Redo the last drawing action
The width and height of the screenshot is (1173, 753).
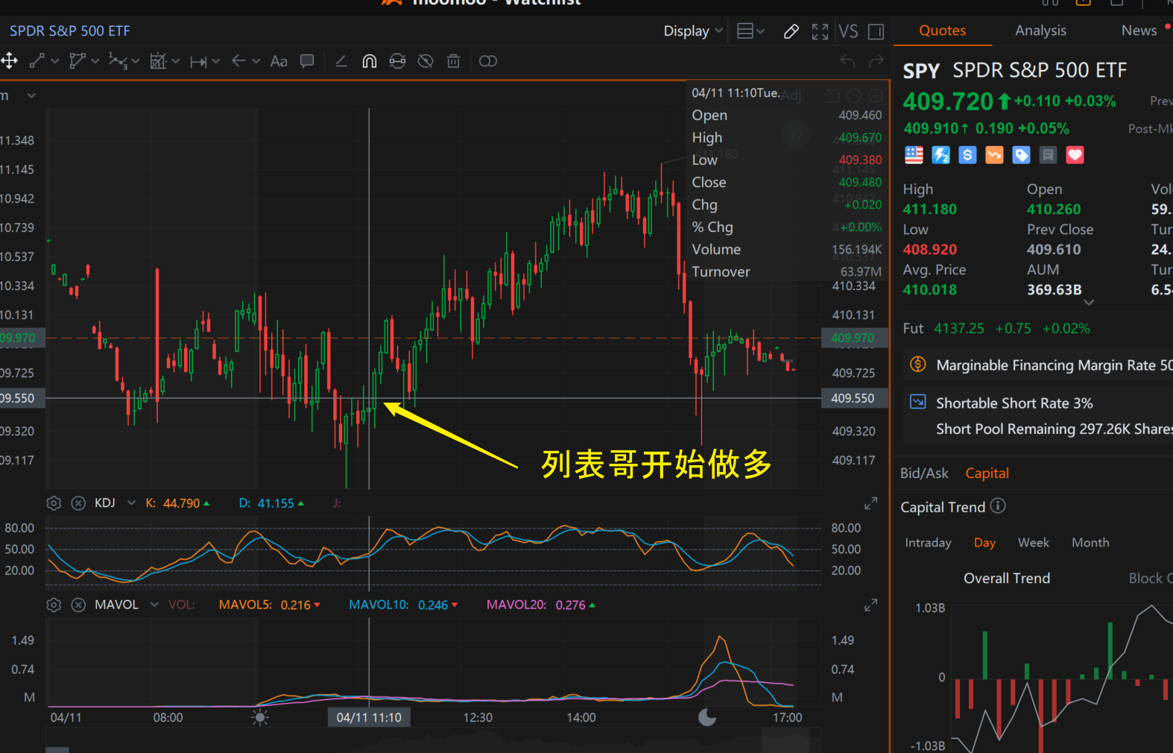coord(876,61)
